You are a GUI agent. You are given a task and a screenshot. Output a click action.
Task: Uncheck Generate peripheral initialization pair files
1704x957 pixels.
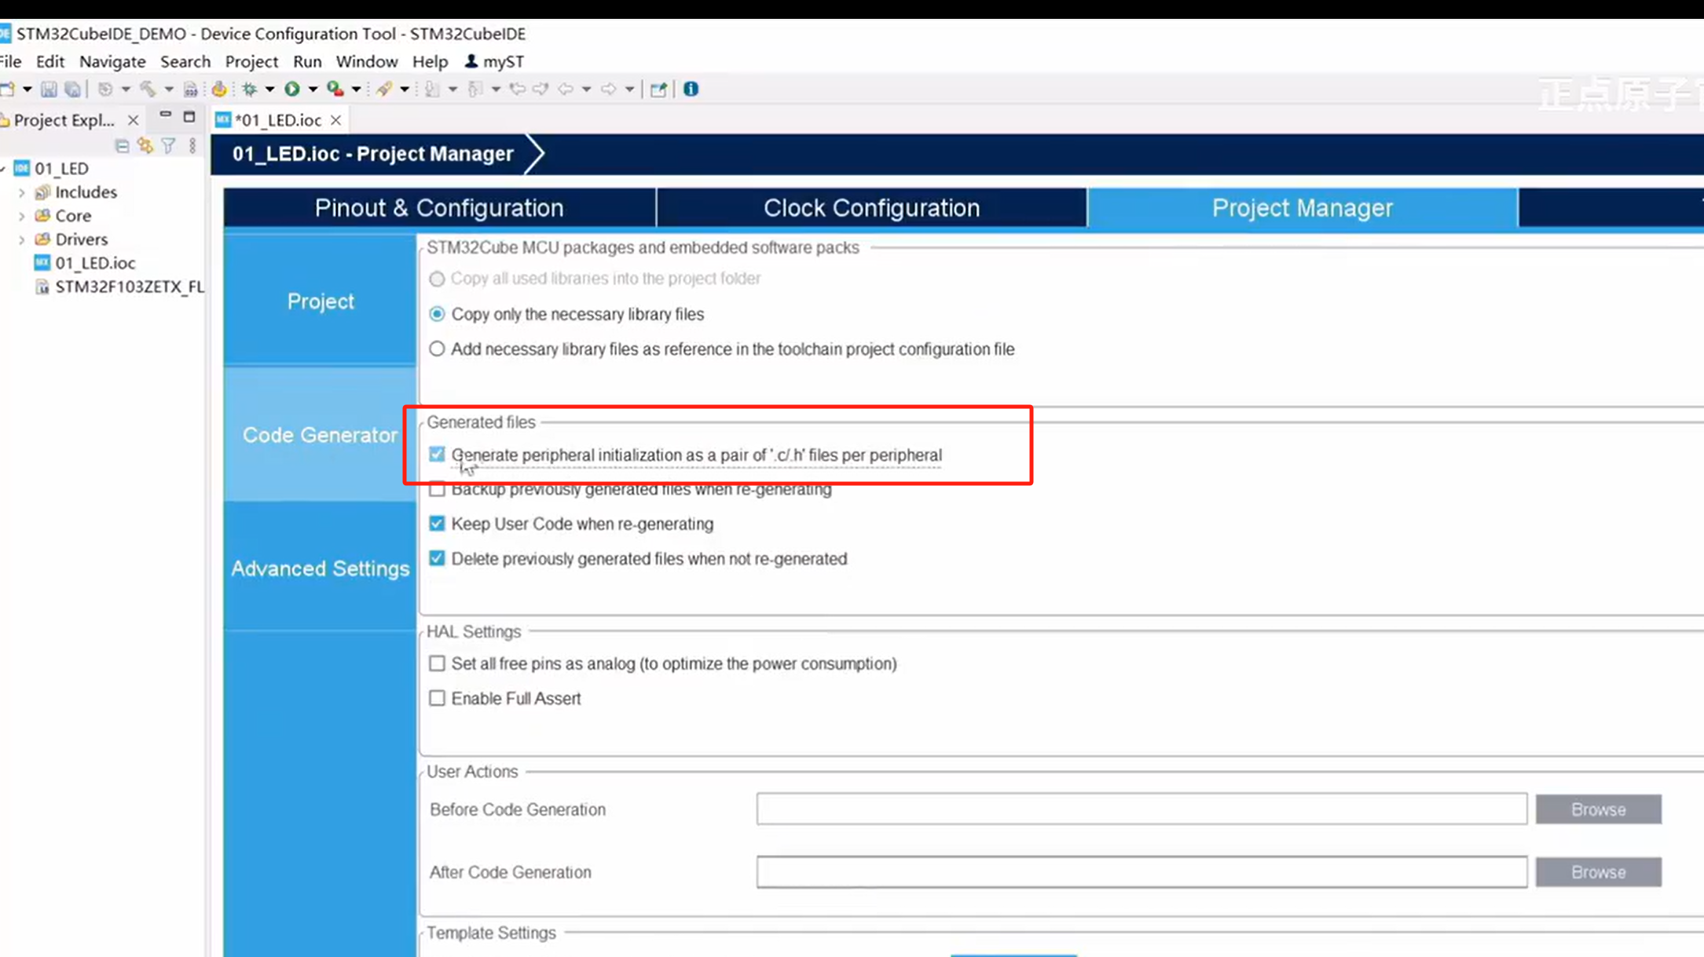click(437, 455)
